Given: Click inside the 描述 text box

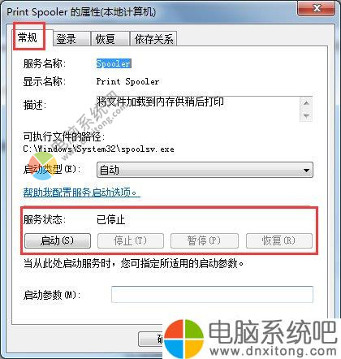Looking at the screenshot, I should click(x=198, y=109).
